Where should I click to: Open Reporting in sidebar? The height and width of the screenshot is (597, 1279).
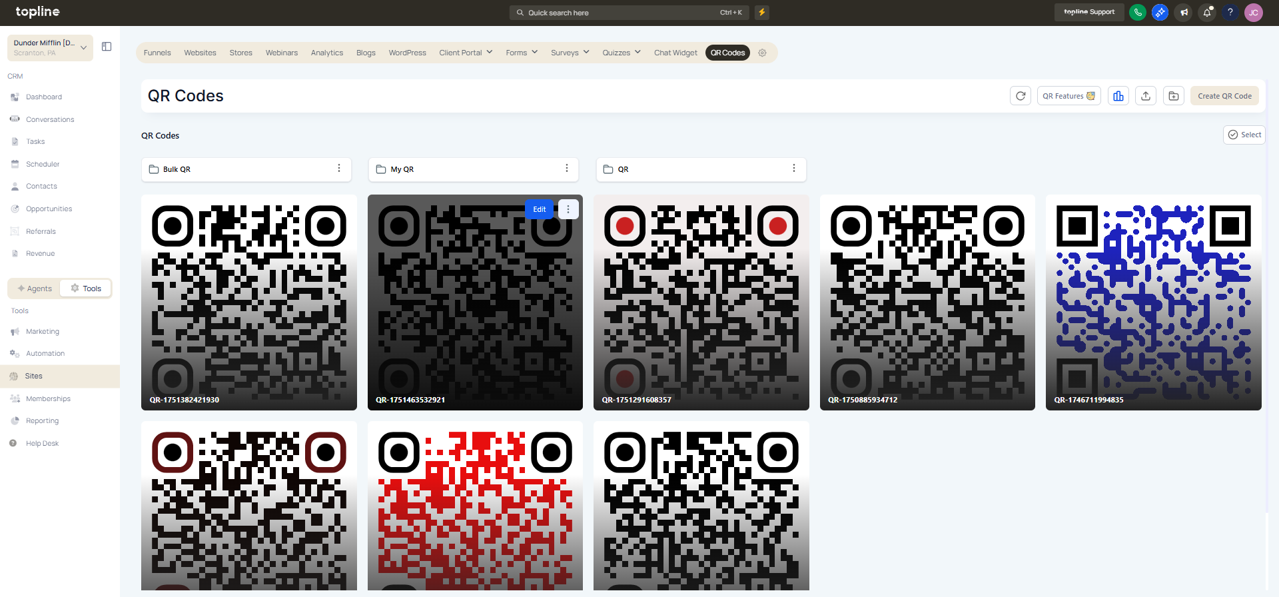pyautogui.click(x=42, y=421)
